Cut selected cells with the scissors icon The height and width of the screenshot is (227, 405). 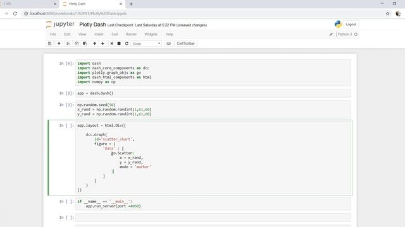coord(68,44)
